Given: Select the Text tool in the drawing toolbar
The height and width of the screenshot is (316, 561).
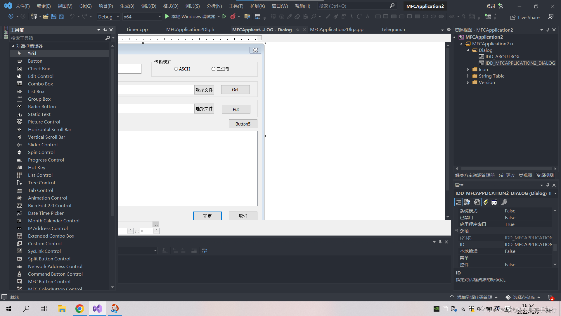Looking at the screenshot, I should click(x=368, y=17).
